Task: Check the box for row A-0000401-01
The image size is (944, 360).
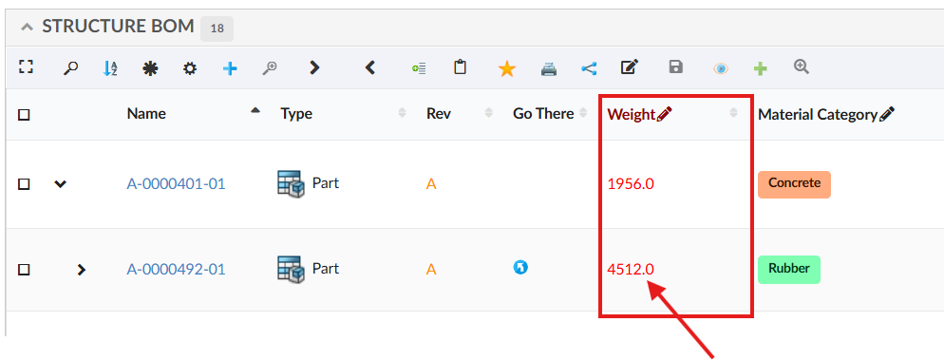Action: pyautogui.click(x=24, y=184)
